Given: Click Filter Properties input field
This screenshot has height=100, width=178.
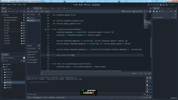Looking at the screenshot, I should point(163,17).
